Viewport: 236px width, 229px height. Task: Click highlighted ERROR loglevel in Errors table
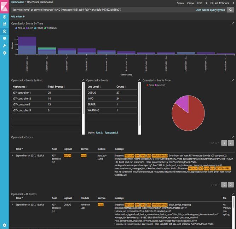[67, 156]
